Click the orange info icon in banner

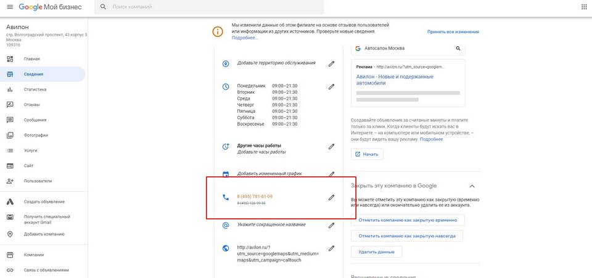(218, 31)
